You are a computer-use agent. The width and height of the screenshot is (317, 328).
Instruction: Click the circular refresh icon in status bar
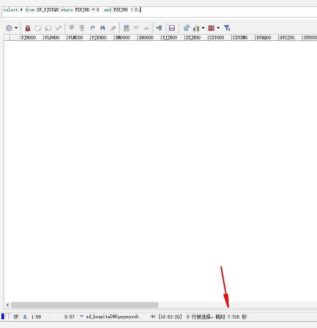click(16, 317)
